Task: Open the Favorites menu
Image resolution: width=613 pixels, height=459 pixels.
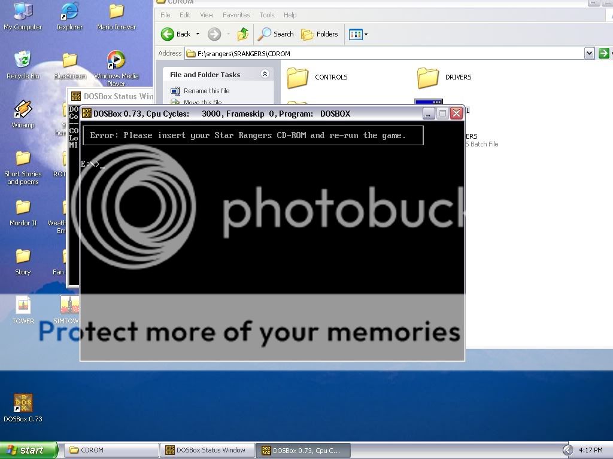Action: click(236, 15)
